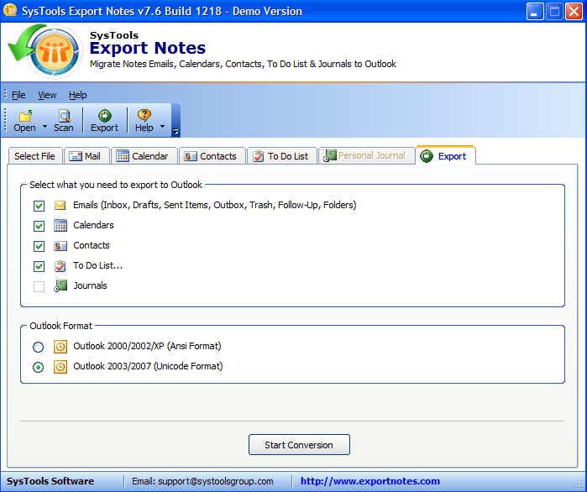
Task: Open the File menu
Action: 18,96
